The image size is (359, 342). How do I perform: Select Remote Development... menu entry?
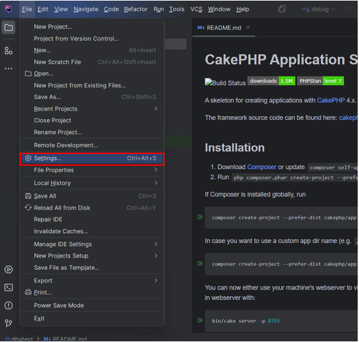[x=92, y=145]
